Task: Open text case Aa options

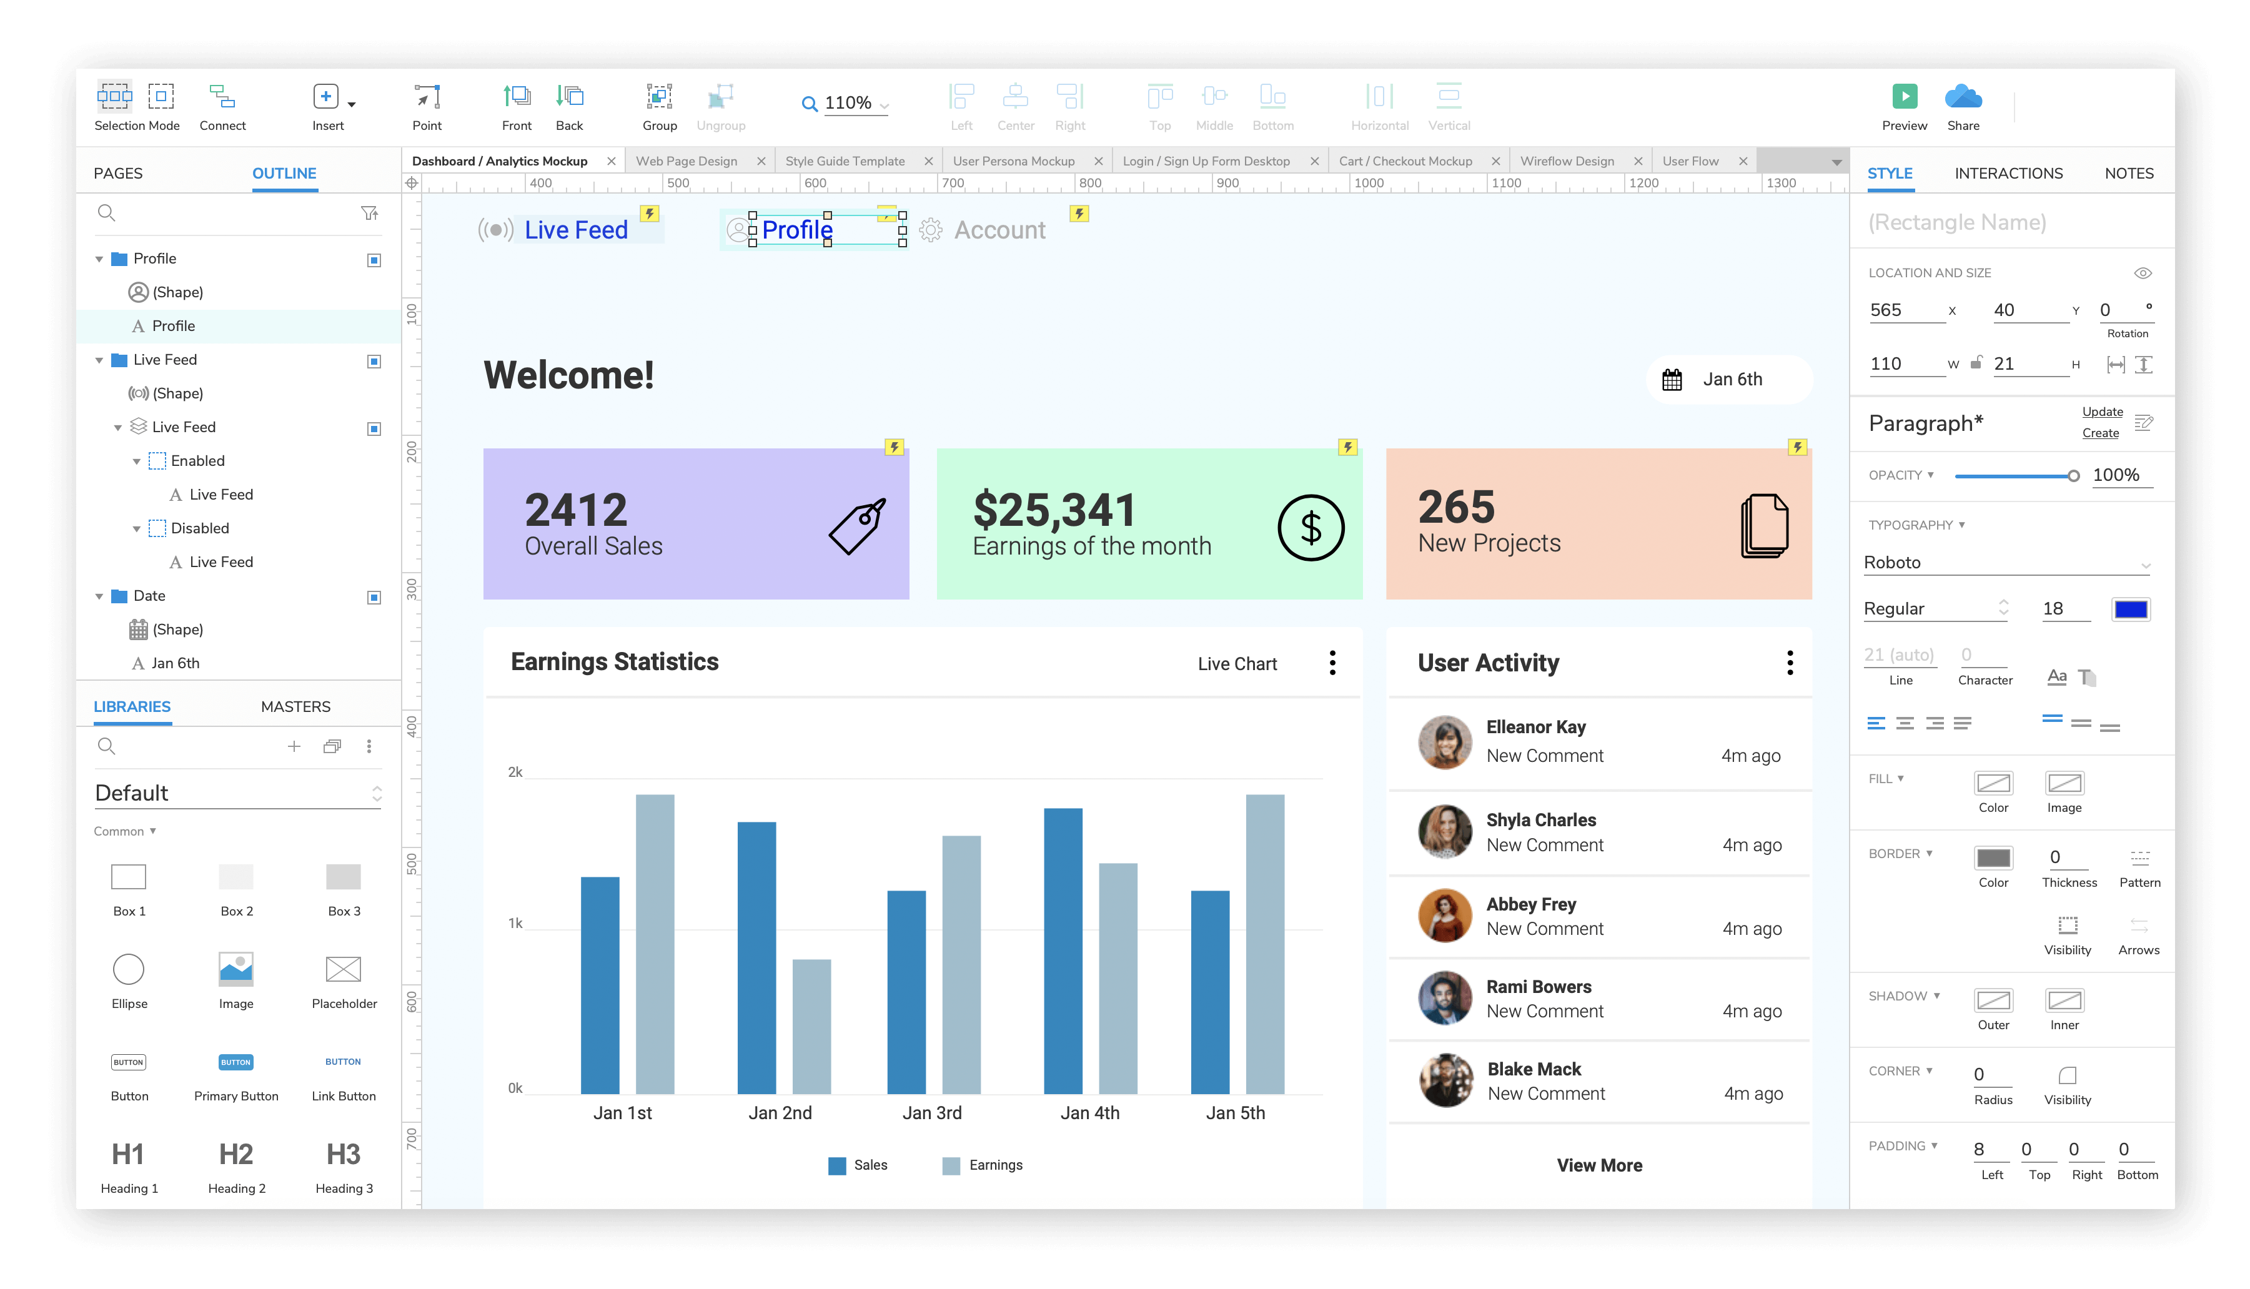Action: pyautogui.click(x=2056, y=677)
